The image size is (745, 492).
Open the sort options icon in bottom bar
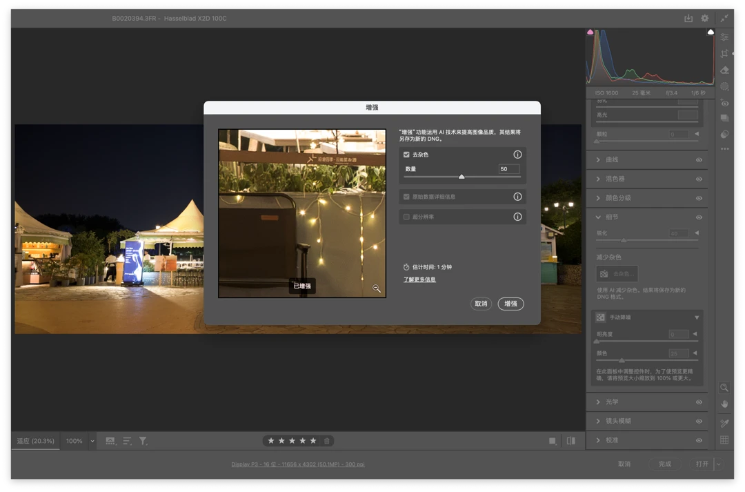click(127, 441)
